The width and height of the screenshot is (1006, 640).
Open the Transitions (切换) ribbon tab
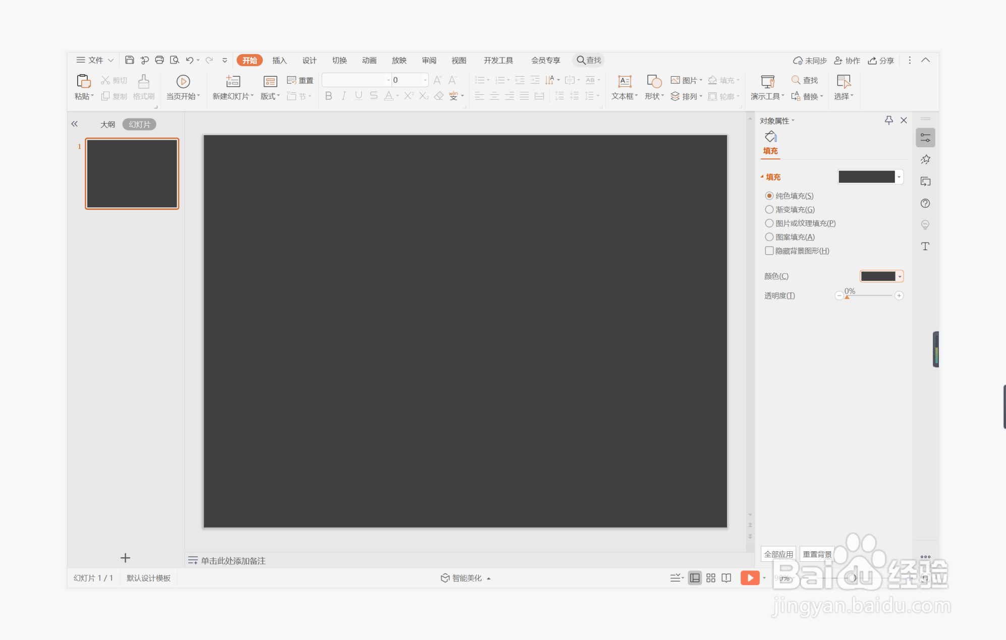340,60
